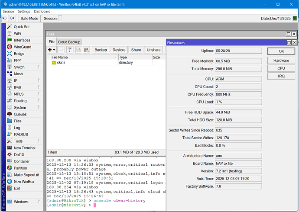Click the copy icon in Files toolbar
Screen dimensions: 299x212
78,50
